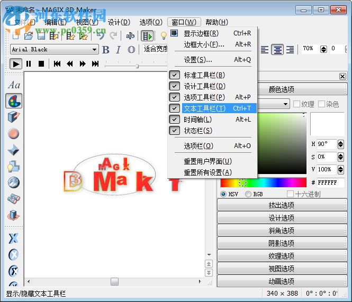Select the extrusion cube tool
The image size is (352, 302).
pos(14,117)
